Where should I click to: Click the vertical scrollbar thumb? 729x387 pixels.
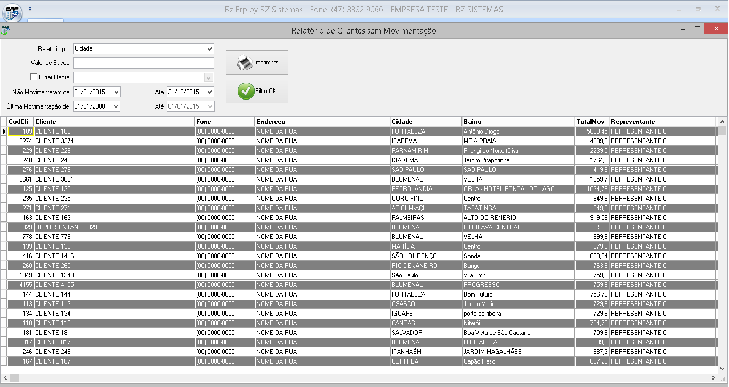click(722, 131)
